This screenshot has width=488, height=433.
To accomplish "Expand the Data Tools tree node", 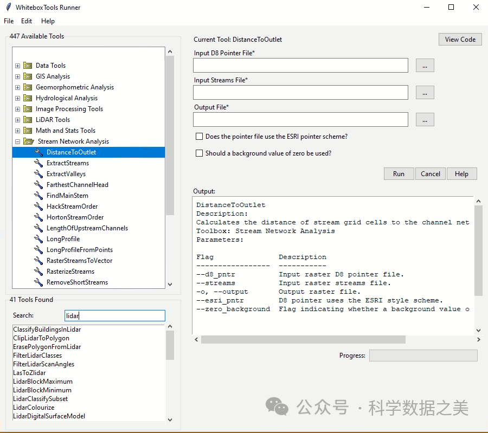I will [18, 66].
